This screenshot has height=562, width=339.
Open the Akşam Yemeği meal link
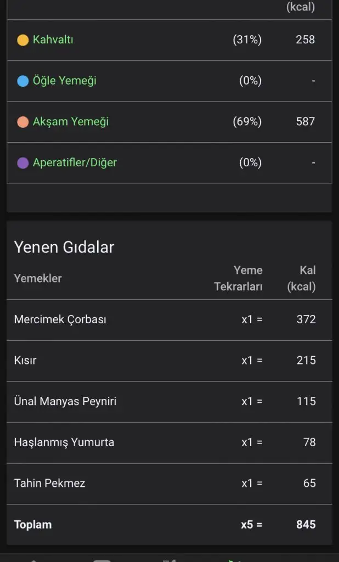(x=70, y=121)
